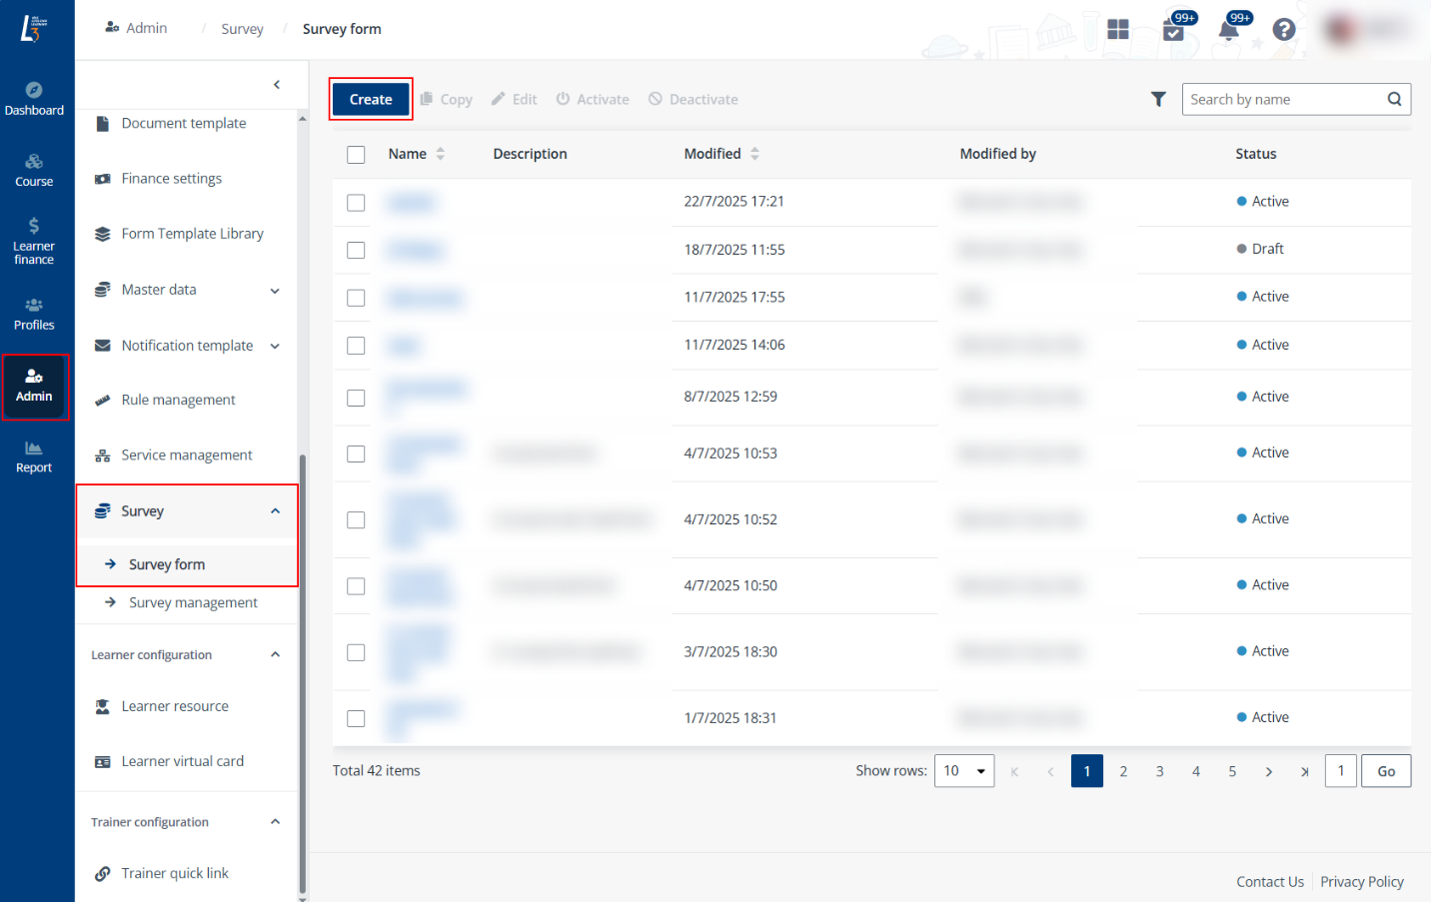Open the Privacy Policy link
This screenshot has height=902, width=1431.
click(x=1361, y=881)
